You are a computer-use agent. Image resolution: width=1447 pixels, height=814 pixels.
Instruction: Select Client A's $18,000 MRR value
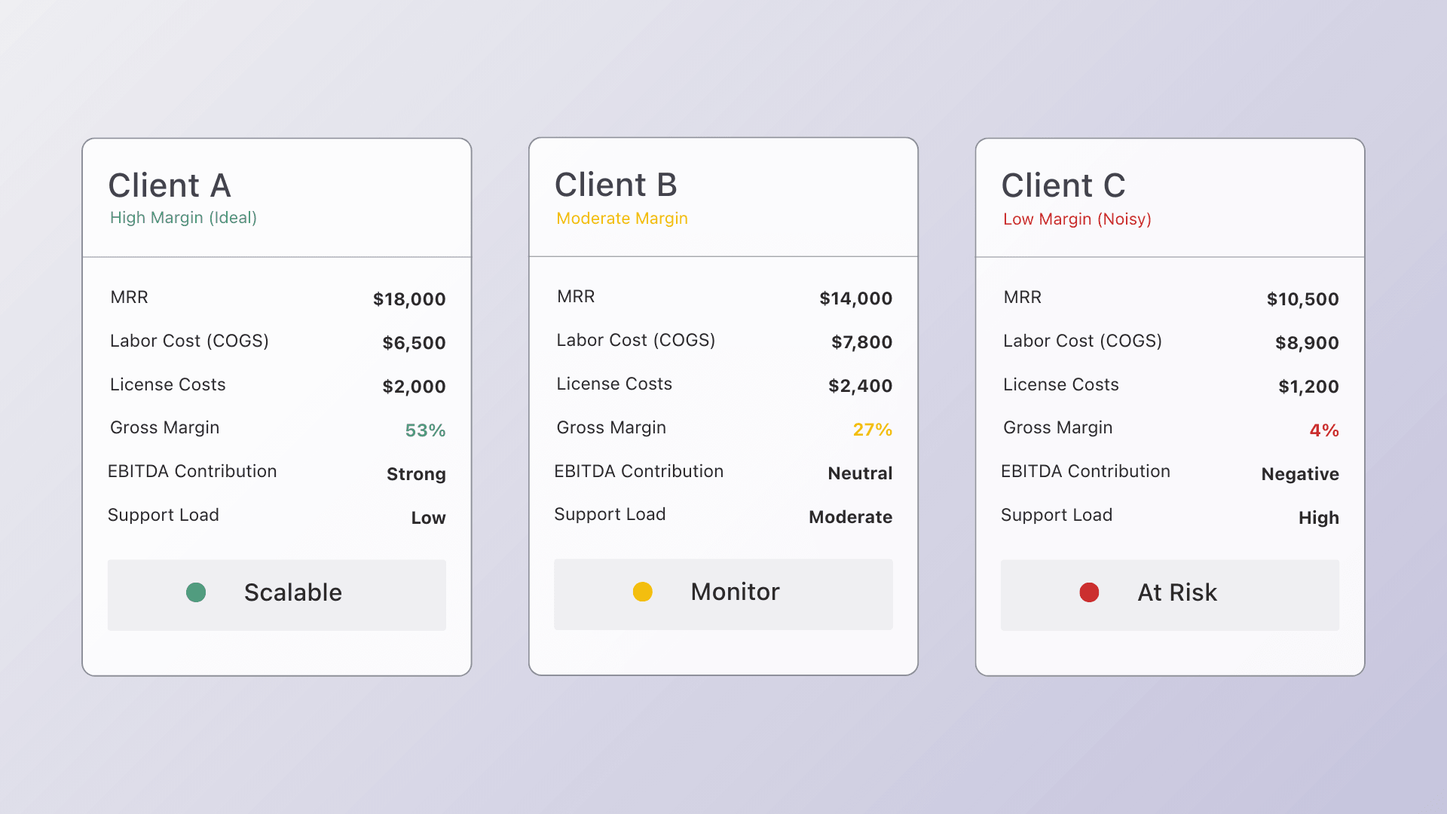click(x=409, y=299)
